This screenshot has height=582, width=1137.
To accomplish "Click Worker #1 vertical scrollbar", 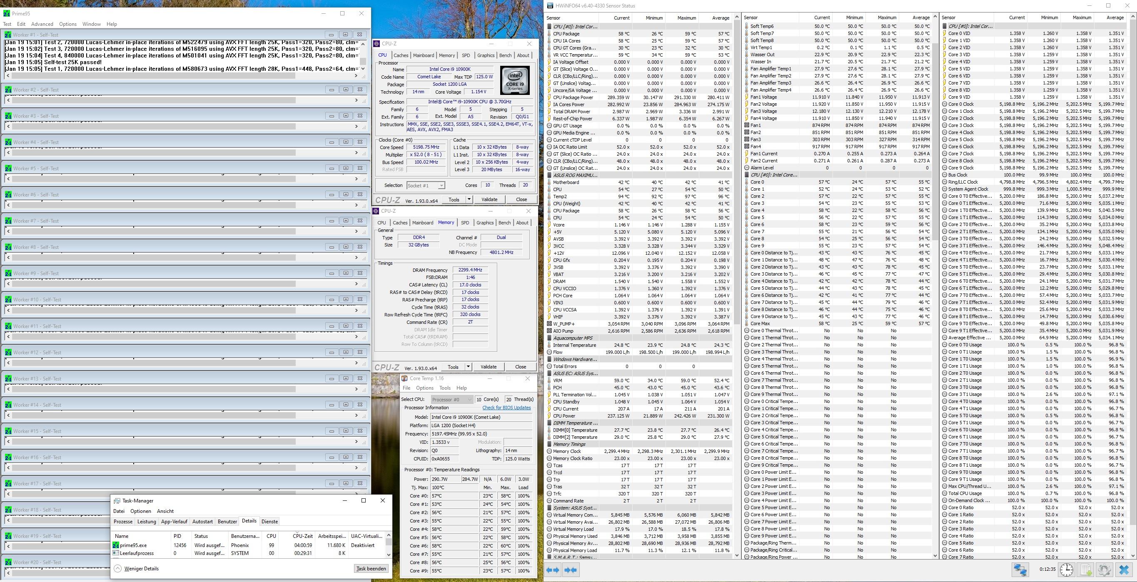I will click(363, 56).
